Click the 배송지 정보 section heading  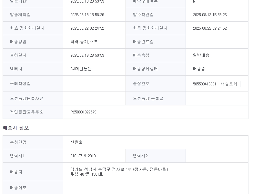pos(16,128)
